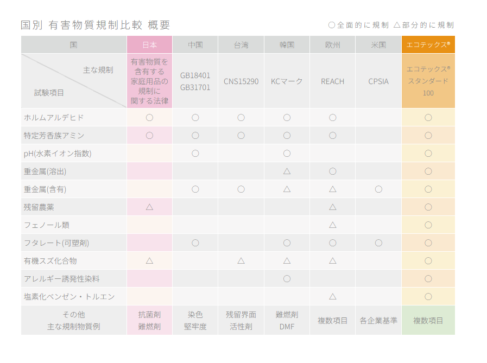Click the triangle in Taiwan's 有機スズ化合物 row
The width and height of the screenshot is (487, 363).
(241, 260)
